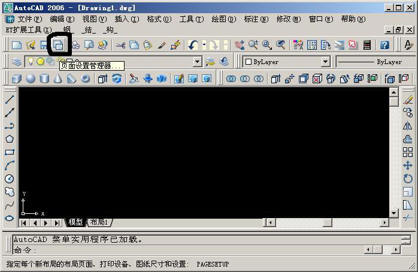
Task: Click the Union solids editing icon
Action: coord(231,78)
